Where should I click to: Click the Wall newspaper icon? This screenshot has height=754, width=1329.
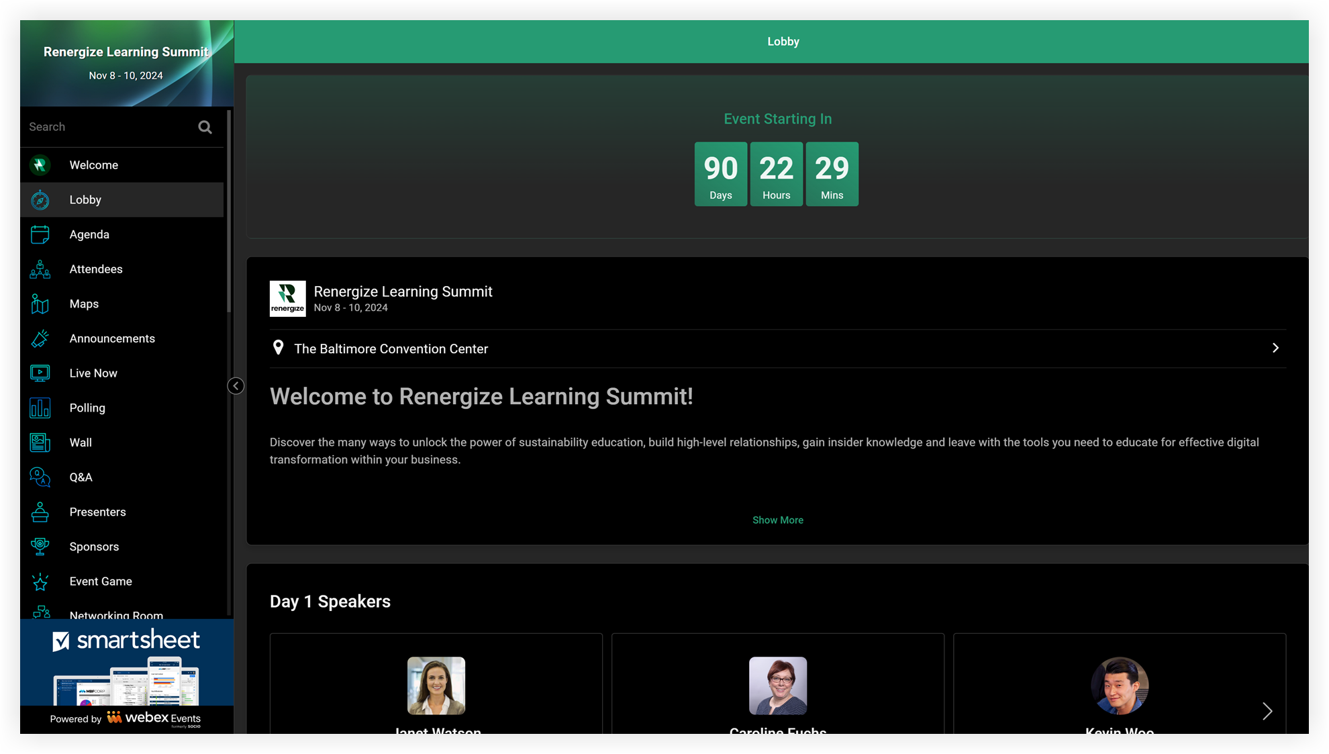40,442
